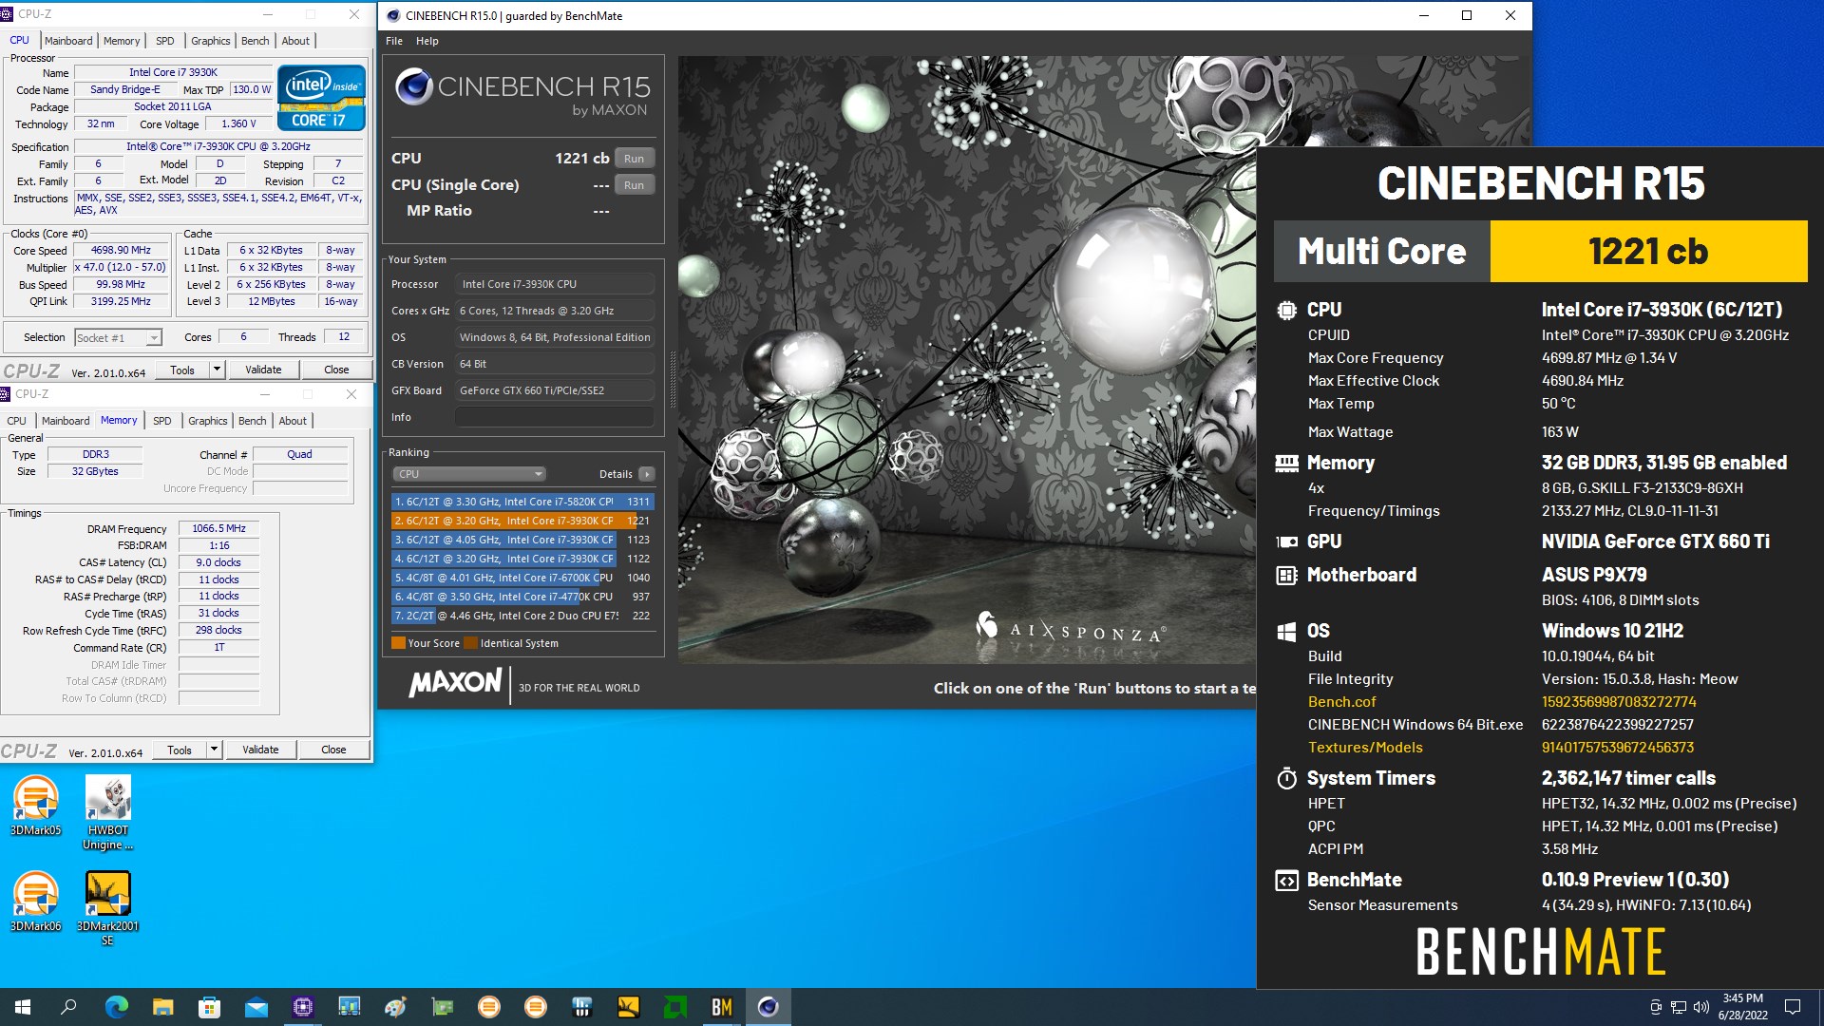Open the Graphics tab in the lower CPU-Z window
This screenshot has height=1026, width=1824.
(207, 421)
